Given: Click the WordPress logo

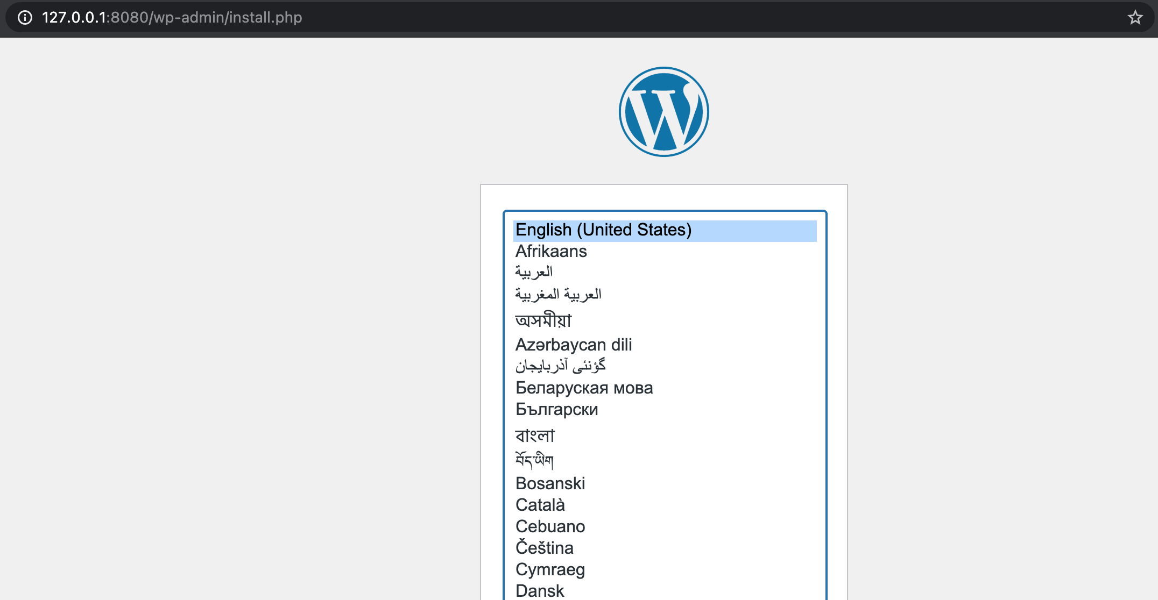Looking at the screenshot, I should pos(663,112).
